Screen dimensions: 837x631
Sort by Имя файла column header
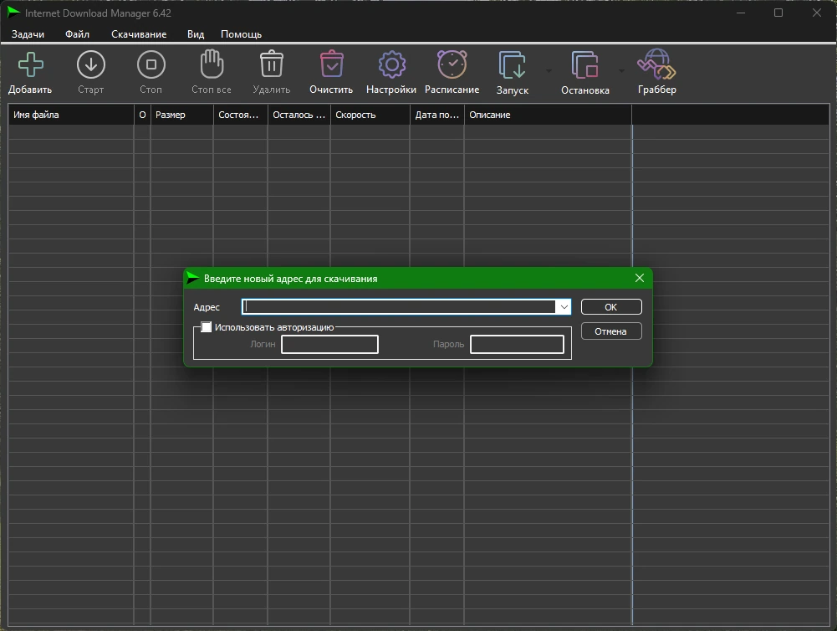click(71, 115)
